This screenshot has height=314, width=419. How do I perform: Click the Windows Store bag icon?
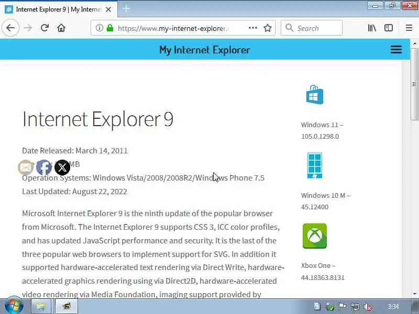(x=315, y=95)
